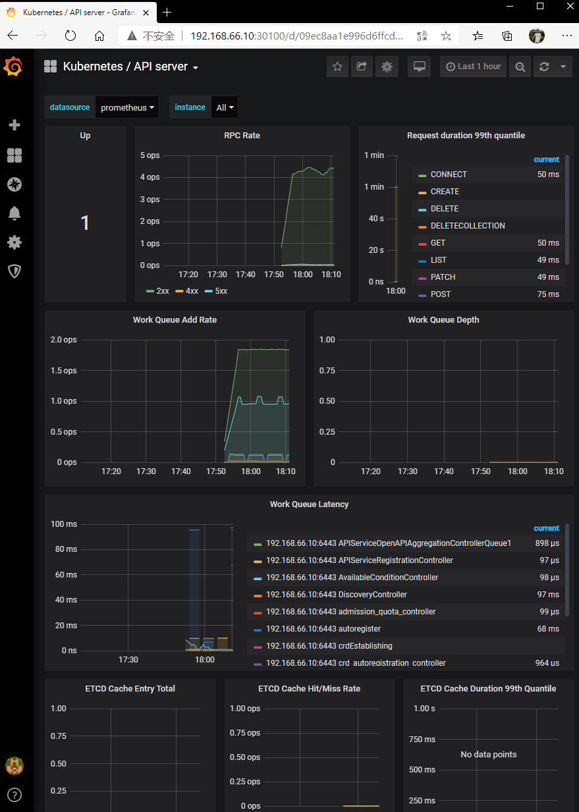Cycle view mode with monitor icon
Screen dimensions: 579x812
click(419, 67)
